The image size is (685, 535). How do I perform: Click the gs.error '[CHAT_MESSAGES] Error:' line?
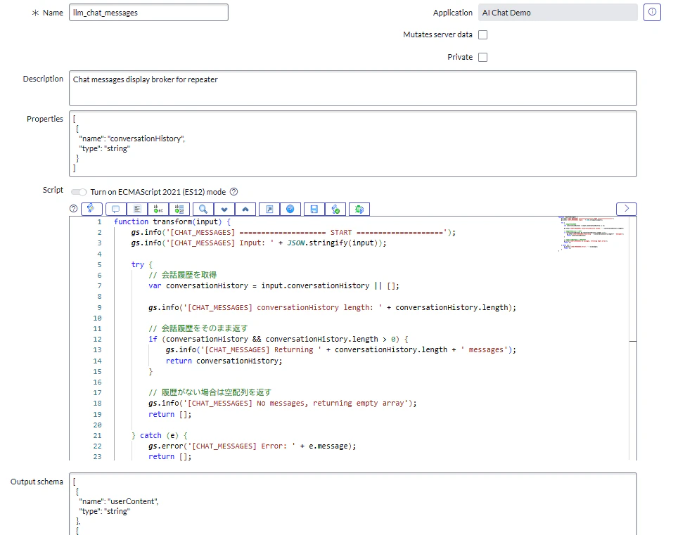click(252, 446)
